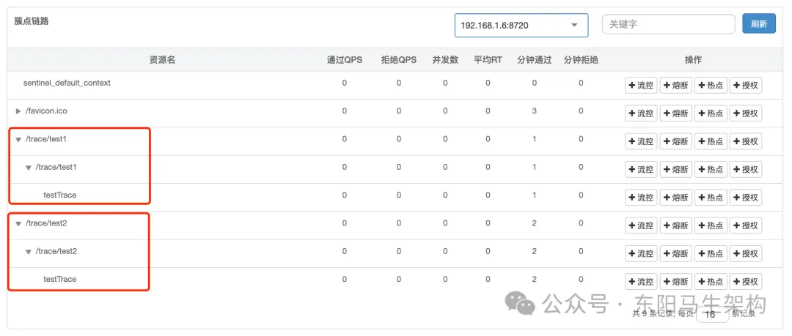Click the 簇点链路 panel title
The height and width of the screenshot is (336, 792).
click(x=32, y=22)
